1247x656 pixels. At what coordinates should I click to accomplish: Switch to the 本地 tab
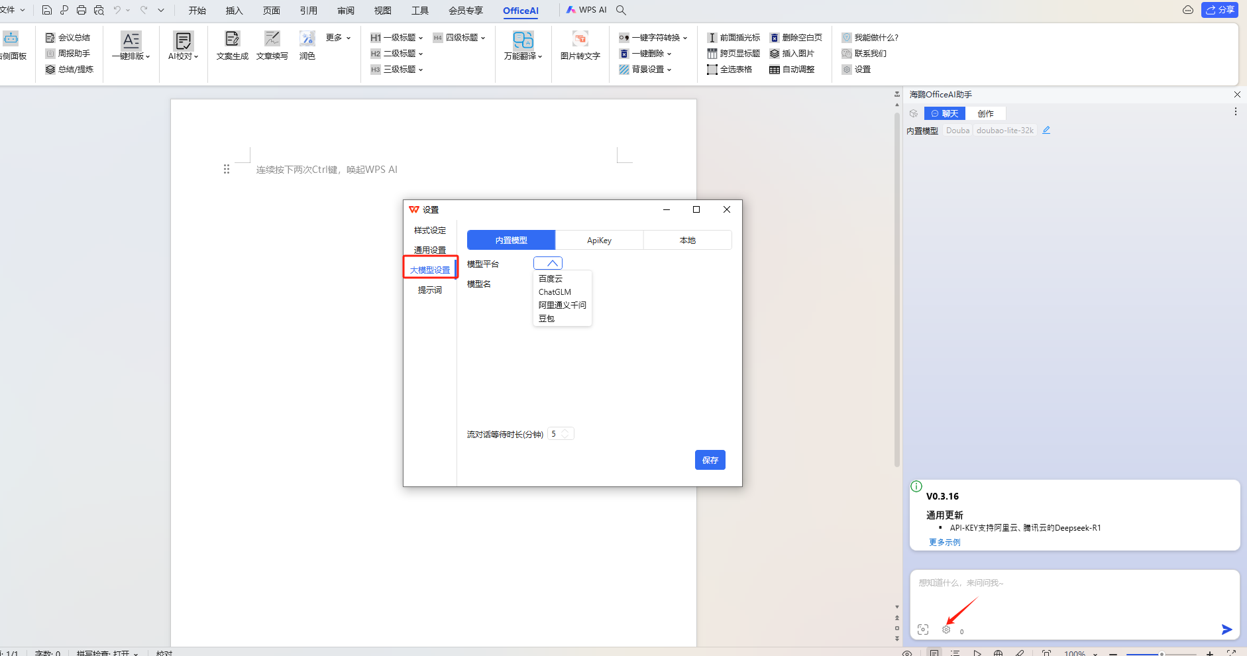(x=688, y=241)
